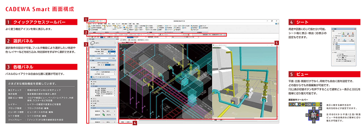Click the 指定 button beside the level field
364x136 pixels.
coord(113,58)
